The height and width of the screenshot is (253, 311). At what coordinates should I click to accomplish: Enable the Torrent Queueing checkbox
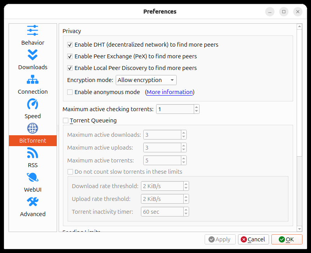[x=66, y=120]
